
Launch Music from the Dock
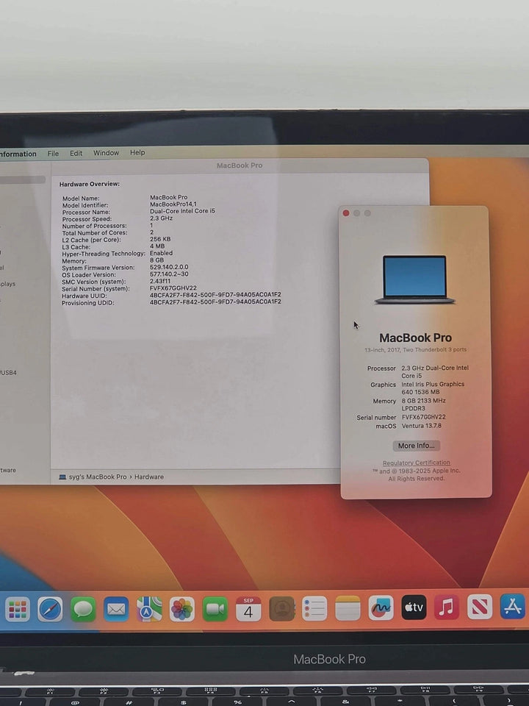447,607
